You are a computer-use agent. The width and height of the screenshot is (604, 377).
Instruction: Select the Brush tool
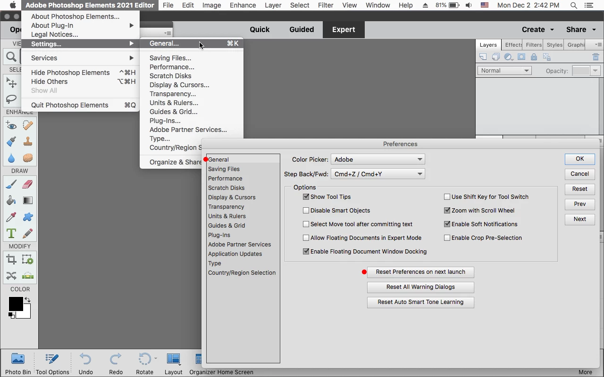(11, 184)
